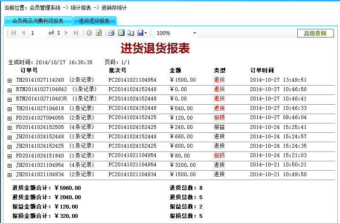The image size is (340, 223).
Task: Click the 高级查询 button
Action: tap(315, 33)
